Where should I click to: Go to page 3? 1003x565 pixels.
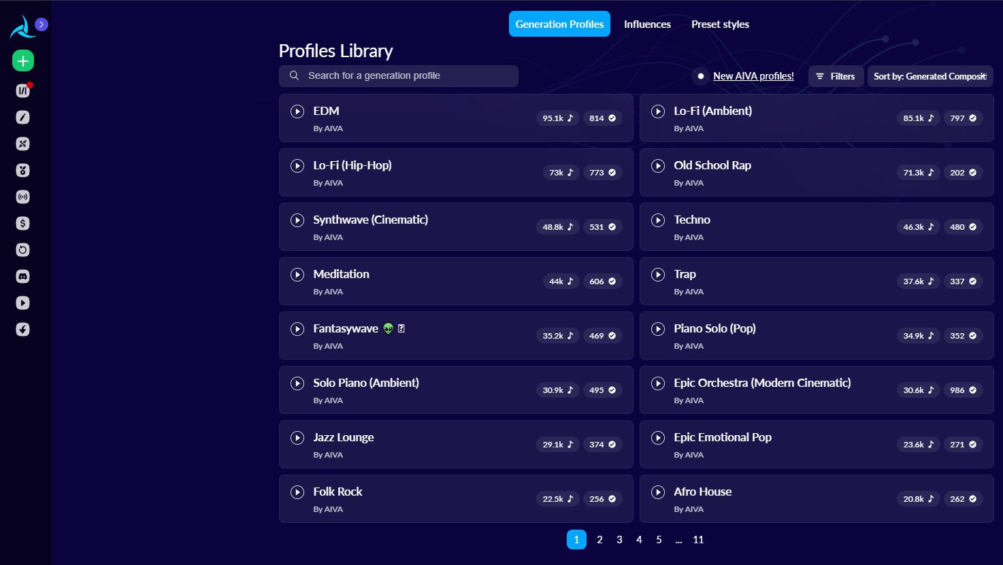pyautogui.click(x=619, y=540)
